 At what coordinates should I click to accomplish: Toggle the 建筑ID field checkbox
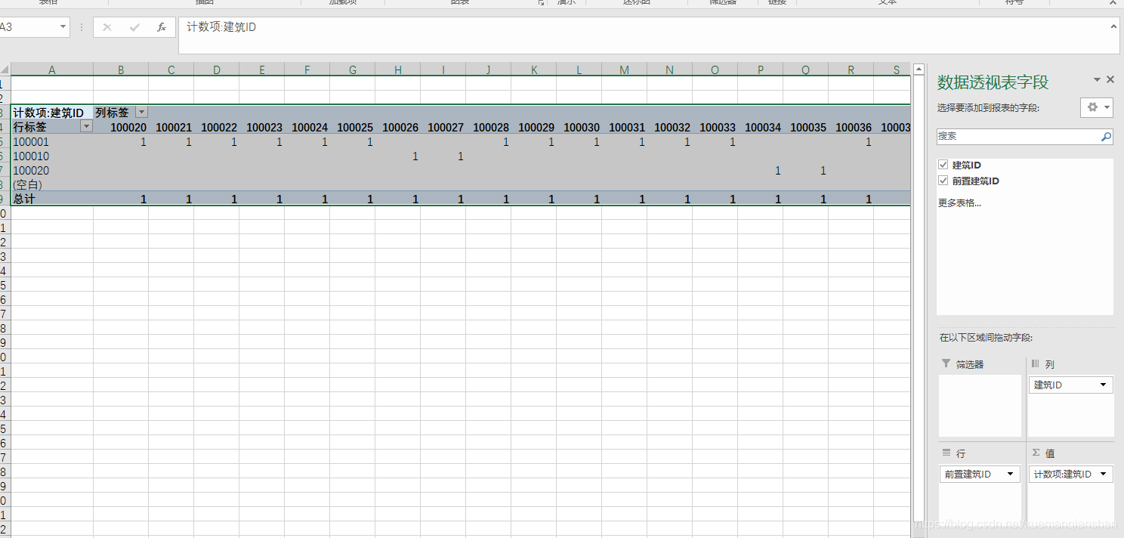[x=943, y=165]
